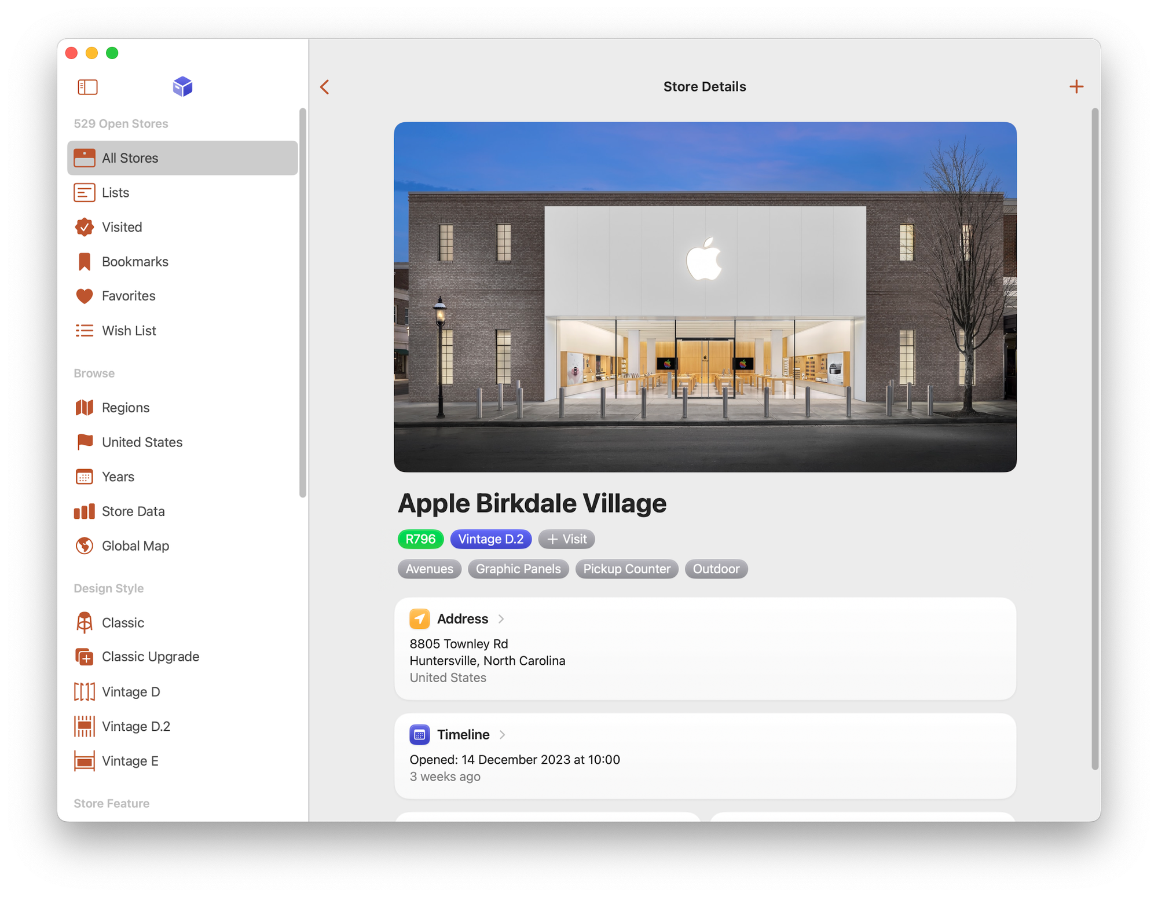Click the green R796 store number badge
Image resolution: width=1158 pixels, height=897 pixels.
point(420,539)
